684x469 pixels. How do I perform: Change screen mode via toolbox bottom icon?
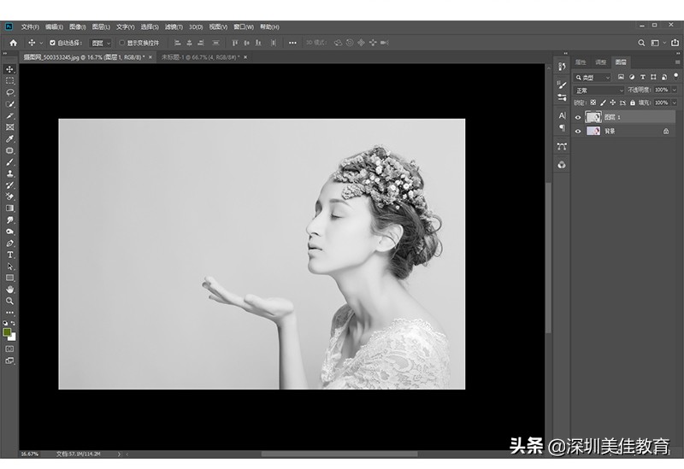[x=9, y=361]
